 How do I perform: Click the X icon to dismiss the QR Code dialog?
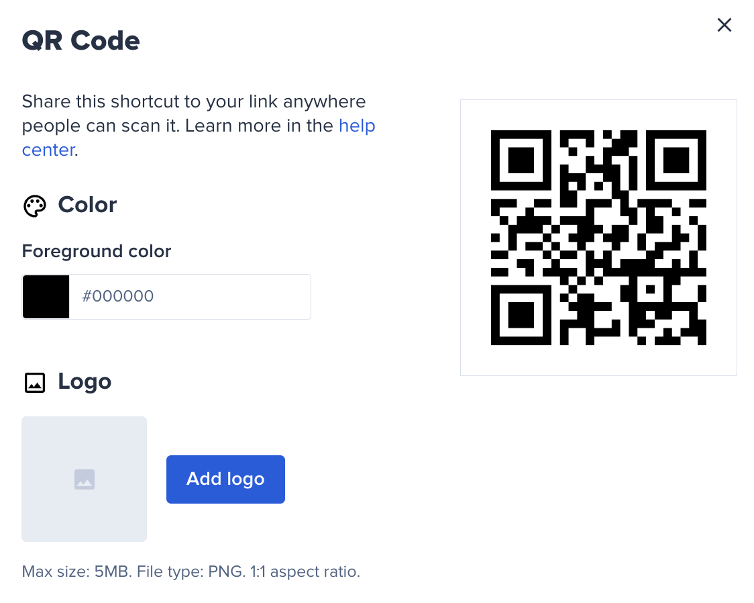point(724,25)
